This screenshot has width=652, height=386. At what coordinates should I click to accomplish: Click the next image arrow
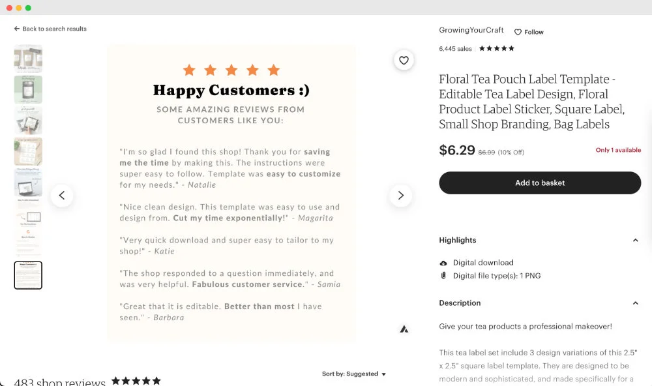click(x=400, y=195)
